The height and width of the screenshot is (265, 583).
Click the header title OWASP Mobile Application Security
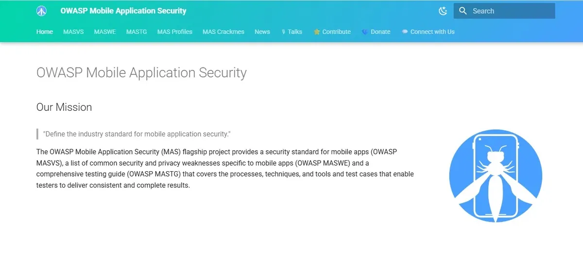click(x=123, y=11)
